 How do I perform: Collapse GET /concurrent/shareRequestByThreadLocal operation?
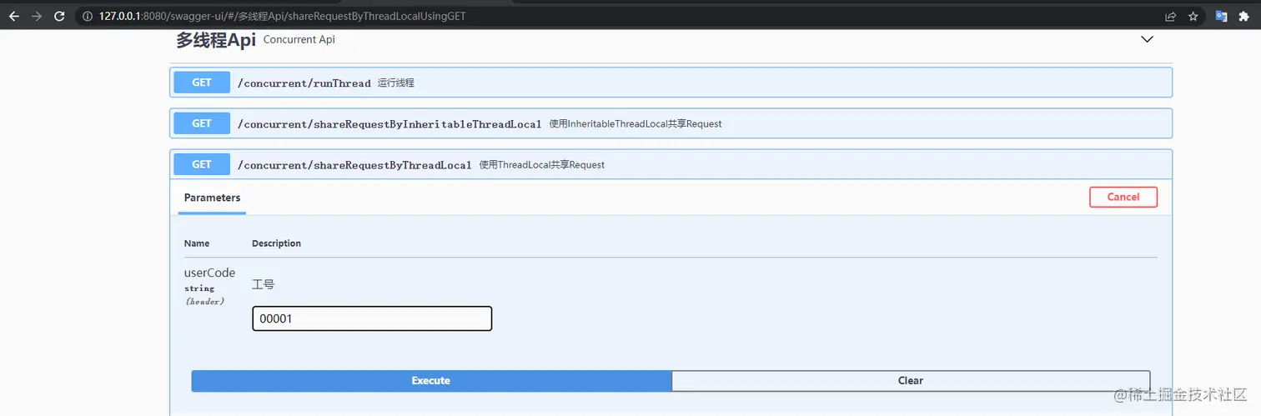(671, 164)
